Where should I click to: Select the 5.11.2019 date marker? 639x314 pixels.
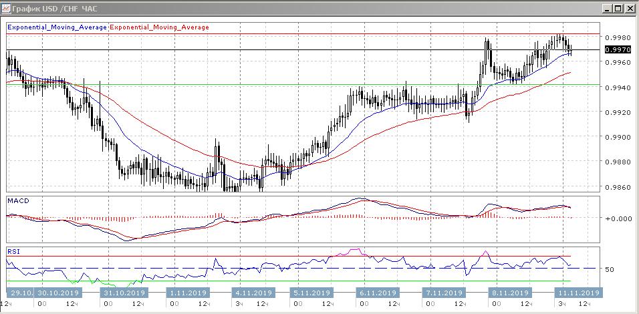312,293
